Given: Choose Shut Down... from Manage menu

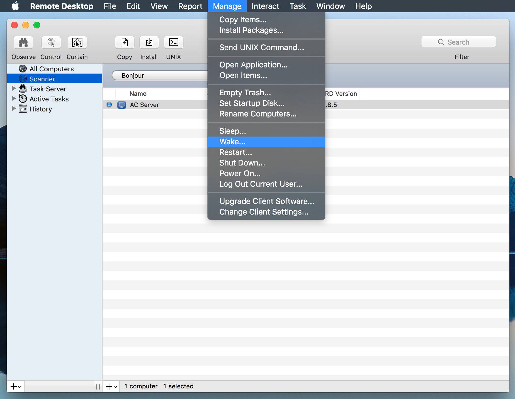Looking at the screenshot, I should (x=266, y=163).
